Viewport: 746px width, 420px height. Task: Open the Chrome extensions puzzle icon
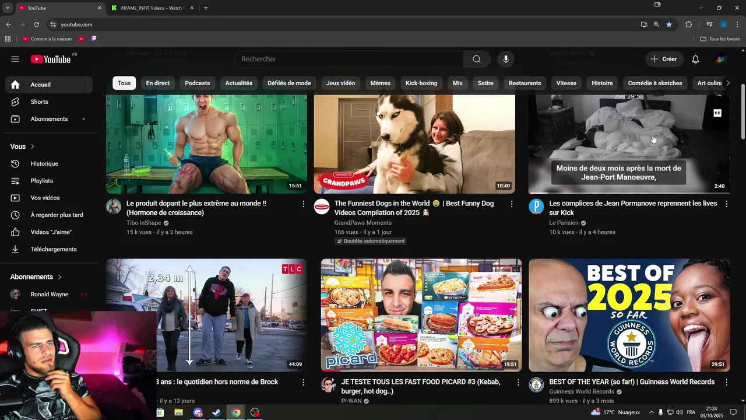coord(688,24)
